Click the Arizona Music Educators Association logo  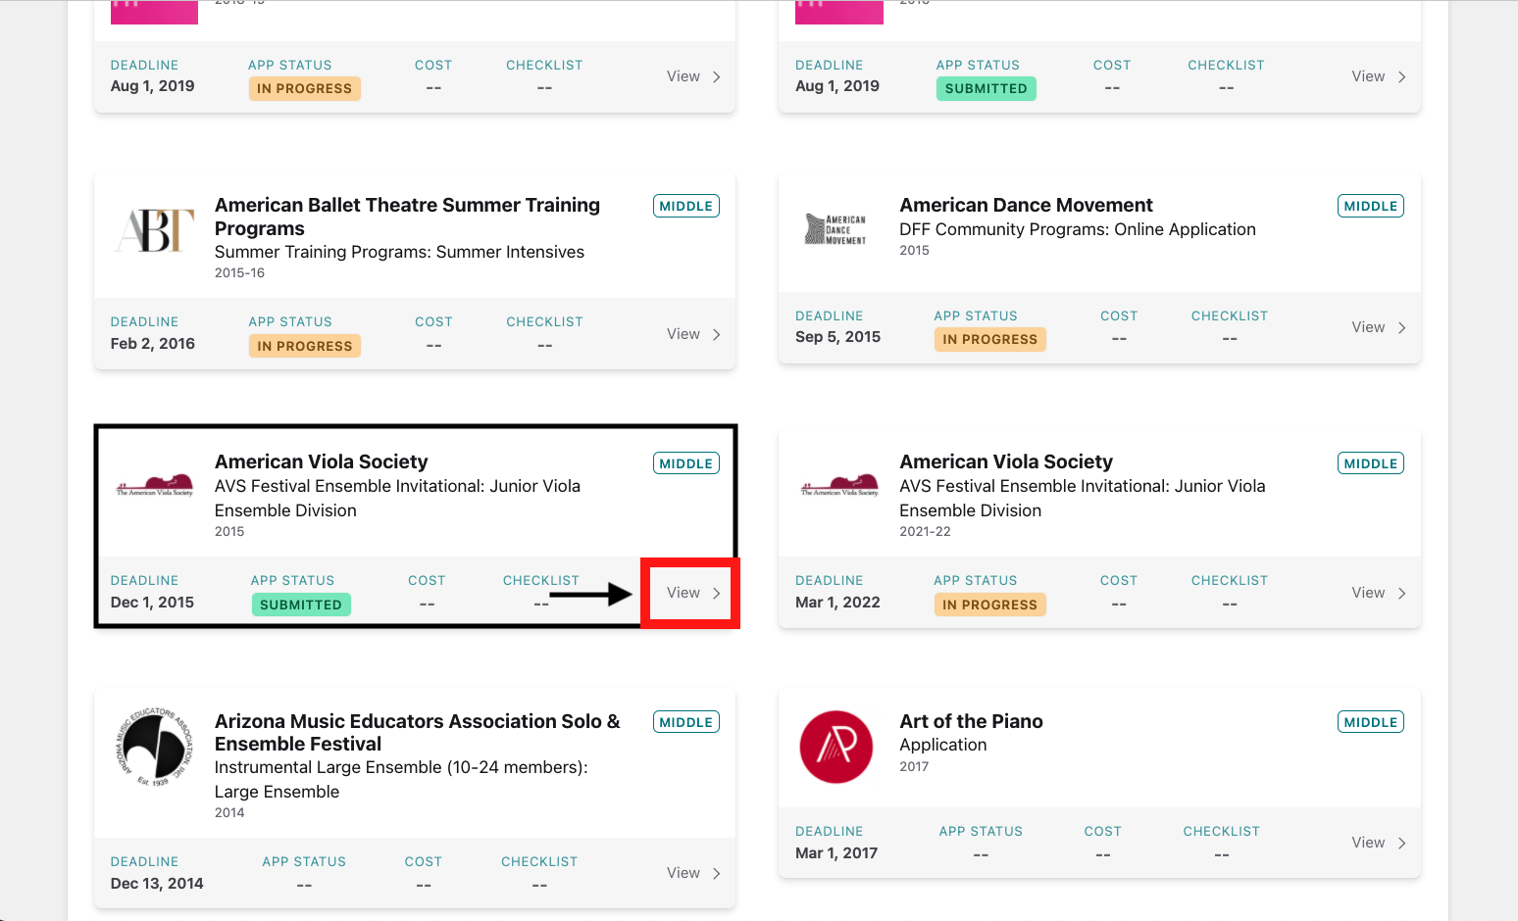[x=154, y=747]
